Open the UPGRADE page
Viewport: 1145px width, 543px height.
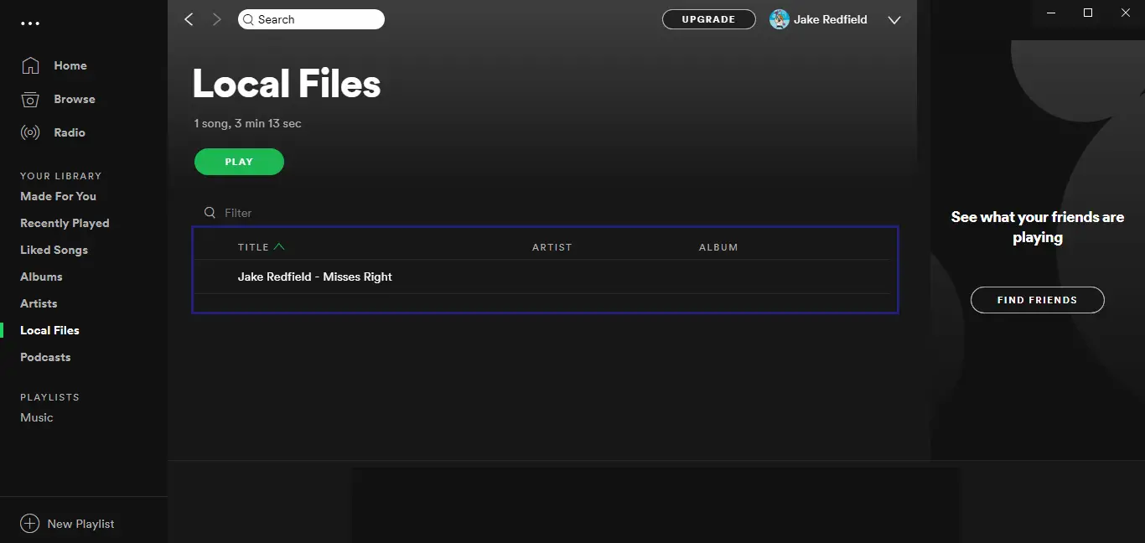(x=708, y=18)
